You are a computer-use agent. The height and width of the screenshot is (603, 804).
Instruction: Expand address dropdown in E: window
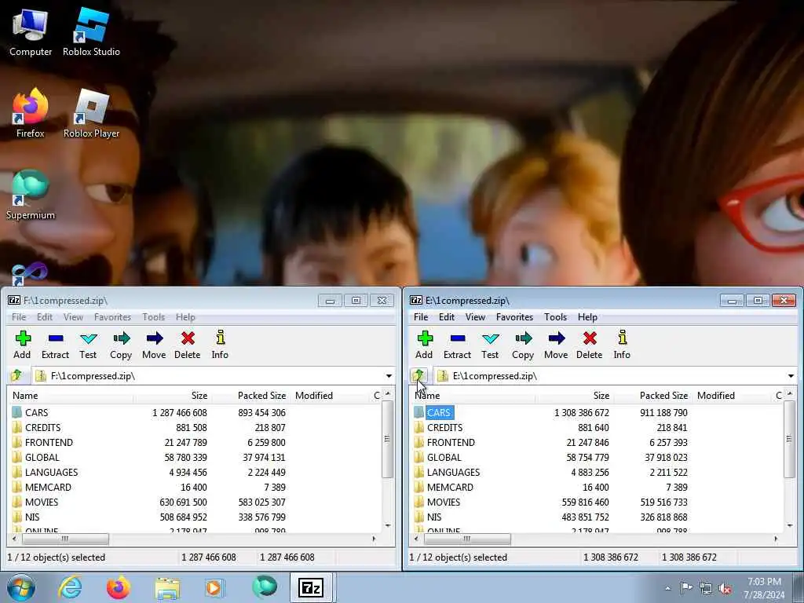point(791,376)
